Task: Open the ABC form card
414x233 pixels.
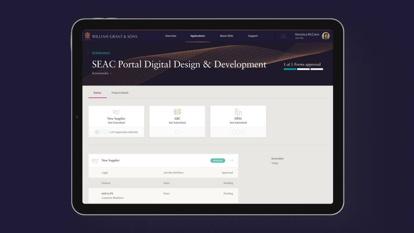Action: point(177,121)
